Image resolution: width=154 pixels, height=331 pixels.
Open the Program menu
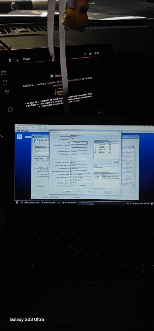click(x=18, y=128)
